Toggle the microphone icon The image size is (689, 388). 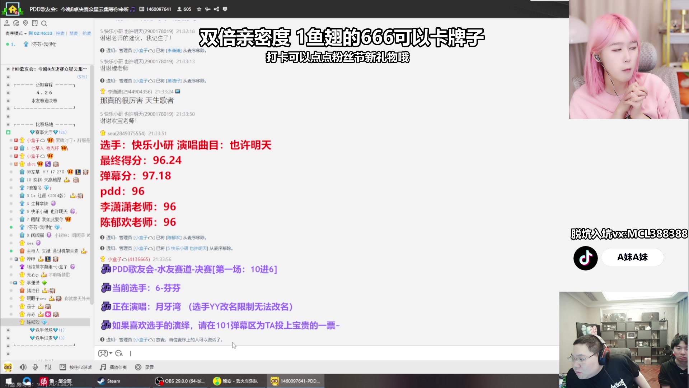pyautogui.click(x=35, y=367)
